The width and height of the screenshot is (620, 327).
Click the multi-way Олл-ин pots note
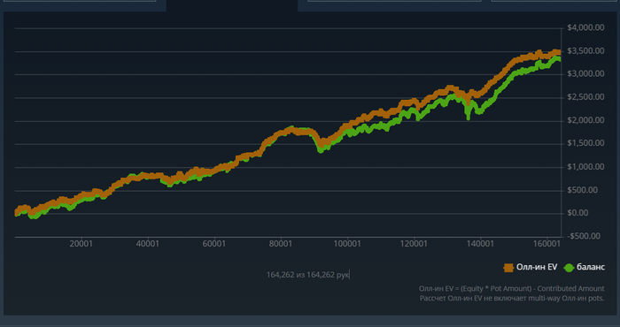pyautogui.click(x=512, y=298)
